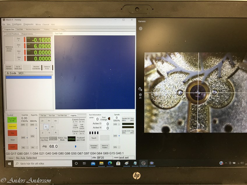This screenshot has width=247, height=185.
Task: Toggle Machine Coordinates display
Action: 36,67
